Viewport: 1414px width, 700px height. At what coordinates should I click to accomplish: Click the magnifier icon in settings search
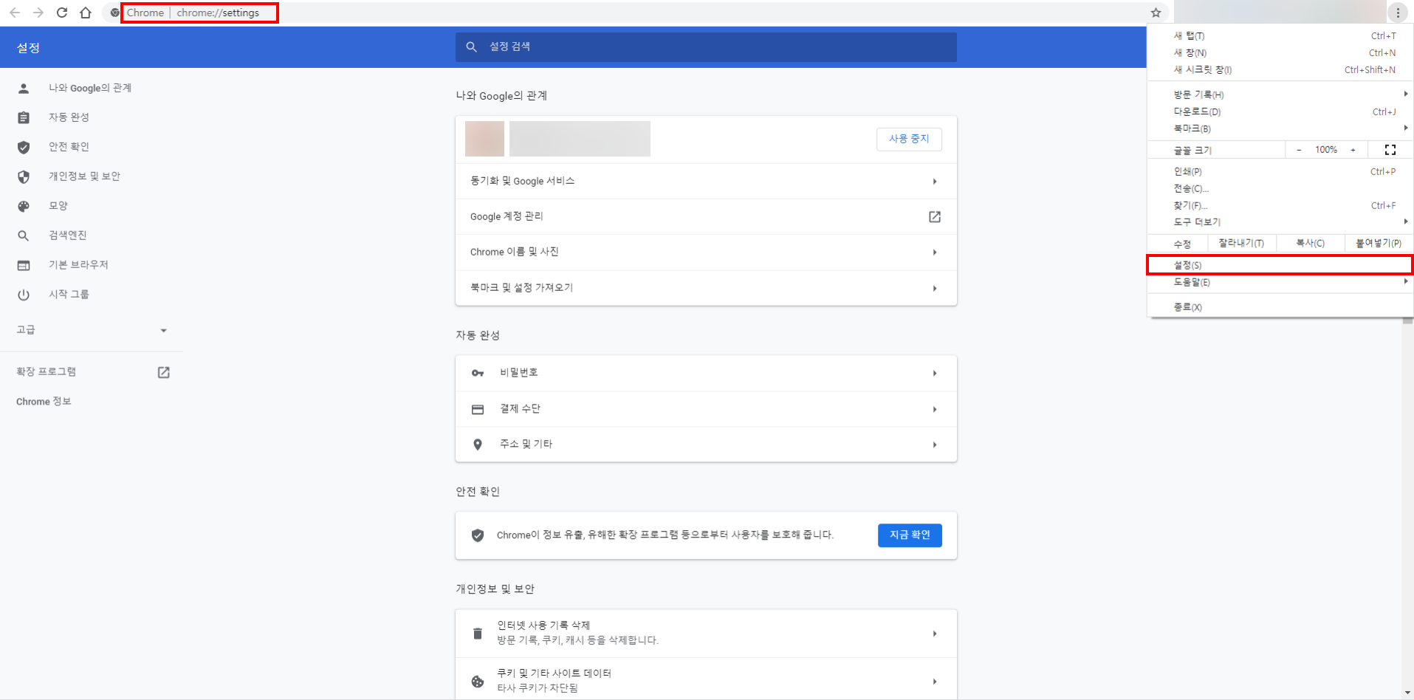coord(471,47)
